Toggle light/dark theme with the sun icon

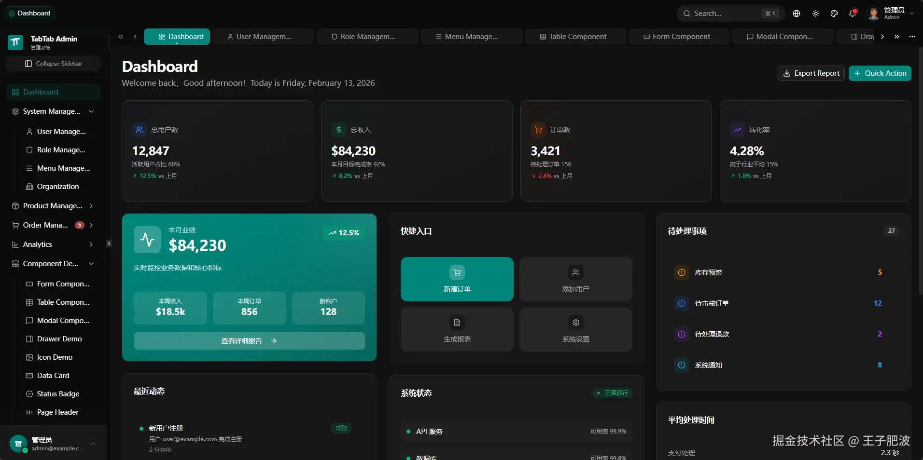816,14
